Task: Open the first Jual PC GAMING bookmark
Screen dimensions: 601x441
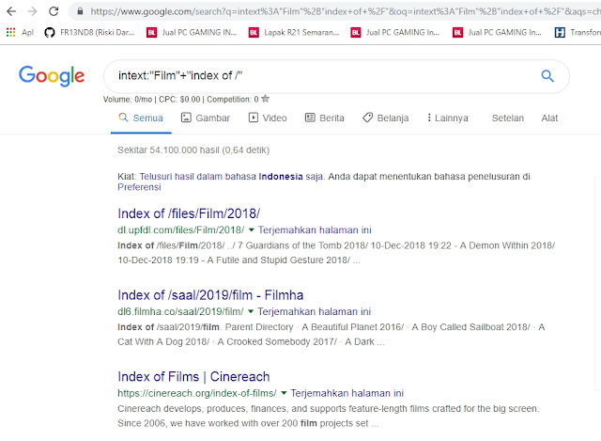Action: pyautogui.click(x=192, y=32)
